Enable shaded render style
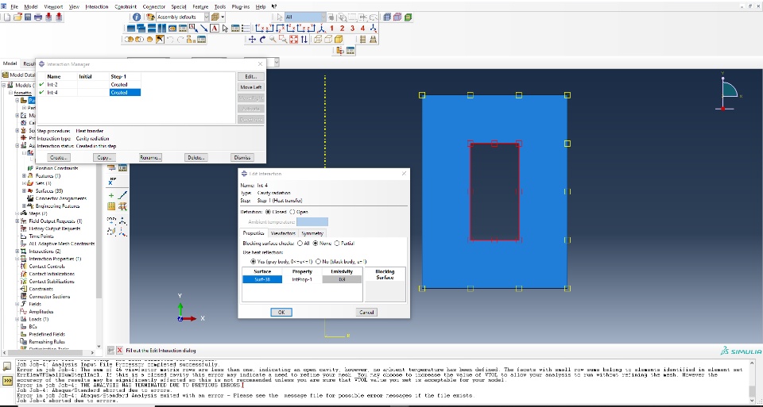Image resolution: width=763 pixels, height=407 pixels. pos(339,40)
